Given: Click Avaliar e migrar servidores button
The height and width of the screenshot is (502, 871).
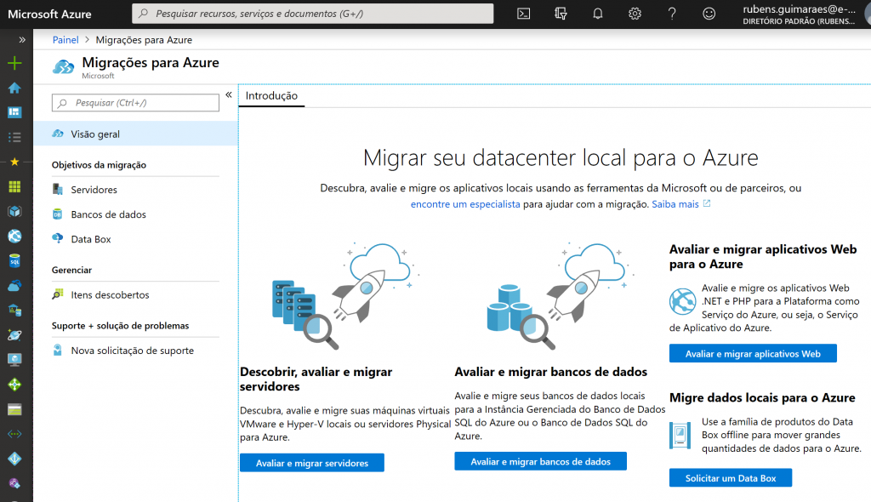Looking at the screenshot, I should coord(312,463).
